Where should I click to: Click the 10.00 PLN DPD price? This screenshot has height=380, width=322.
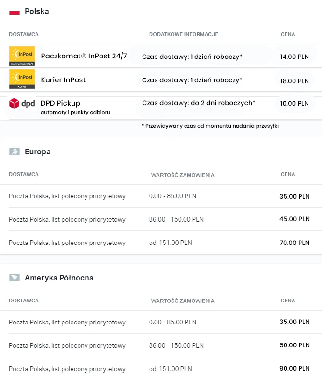(294, 103)
